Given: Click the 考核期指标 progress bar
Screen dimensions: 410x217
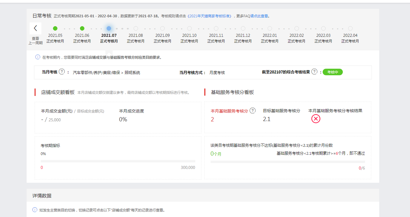Looking at the screenshot, I should [118, 161].
